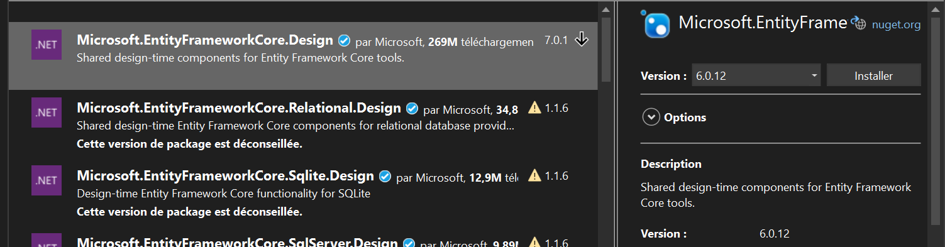Click the verified badge beside EntityFrameworkCore.Design

coord(344,41)
